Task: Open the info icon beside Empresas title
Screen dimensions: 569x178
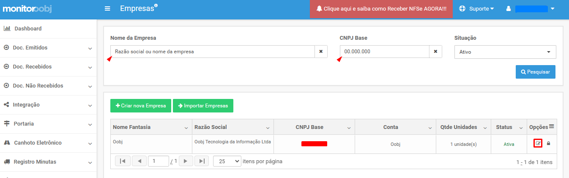Action: [x=156, y=5]
